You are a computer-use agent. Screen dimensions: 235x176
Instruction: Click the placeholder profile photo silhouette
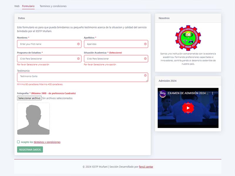coord(33,119)
